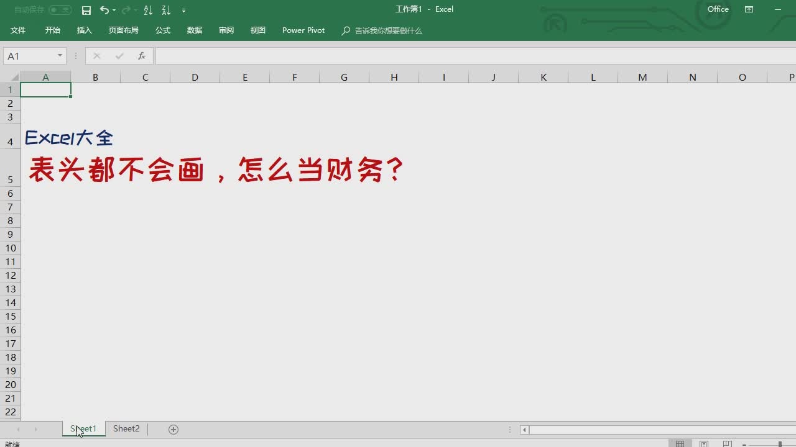Image resolution: width=796 pixels, height=447 pixels.
Task: Click the Insert Function fx icon
Action: (142, 56)
